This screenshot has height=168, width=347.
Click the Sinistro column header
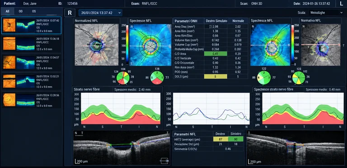click(236, 134)
